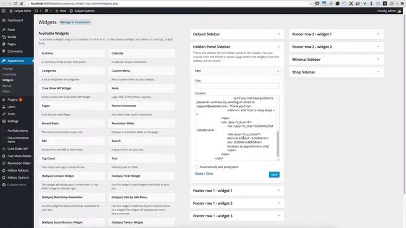Viewport: 406px width, 228px height.
Task: Expand Footer row 1 - widget 1
Action: (x=237, y=191)
